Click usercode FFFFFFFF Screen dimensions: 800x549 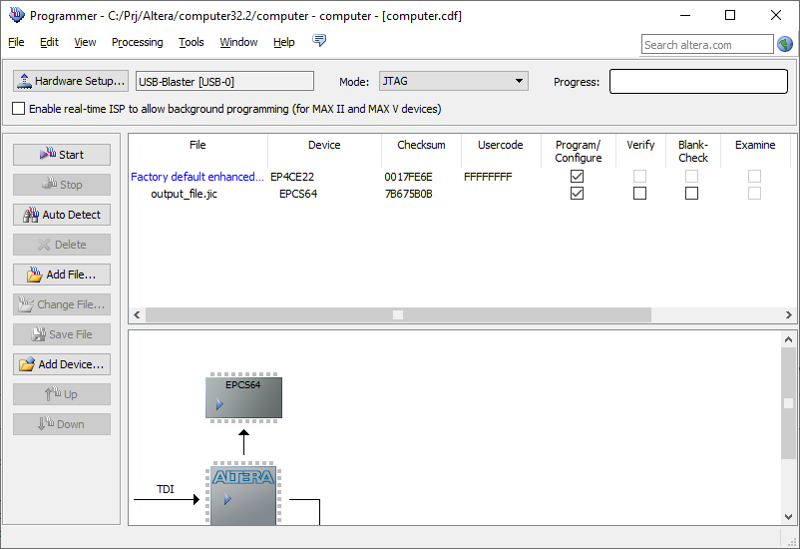(488, 177)
